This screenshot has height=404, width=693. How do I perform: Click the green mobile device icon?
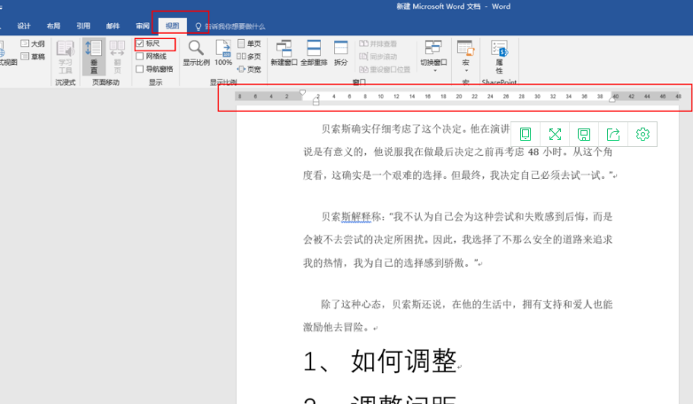[x=526, y=134]
